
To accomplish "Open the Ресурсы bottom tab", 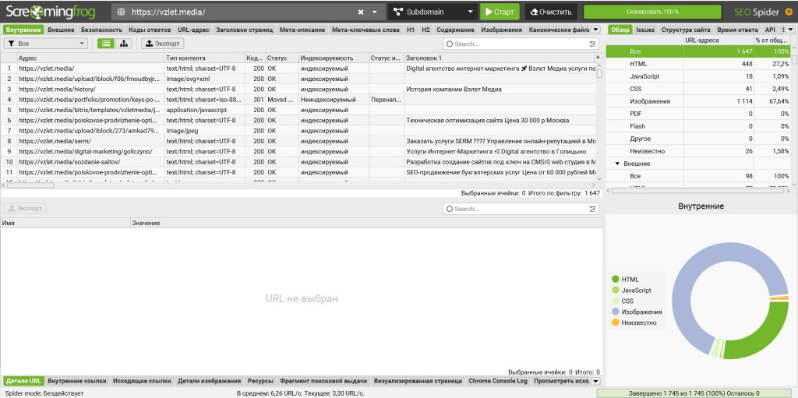I will [260, 381].
